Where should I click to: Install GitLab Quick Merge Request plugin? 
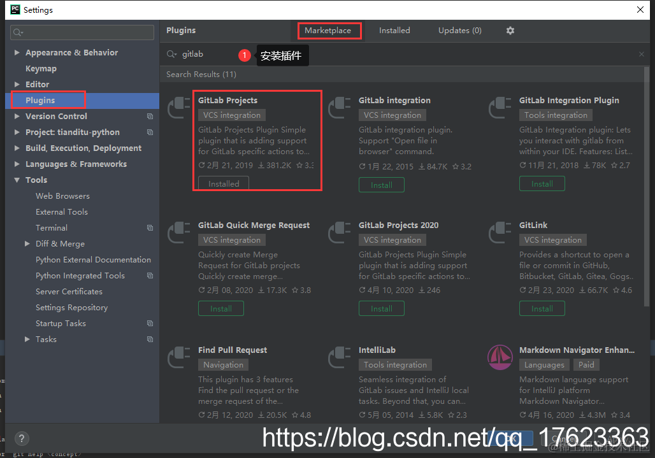coord(221,308)
